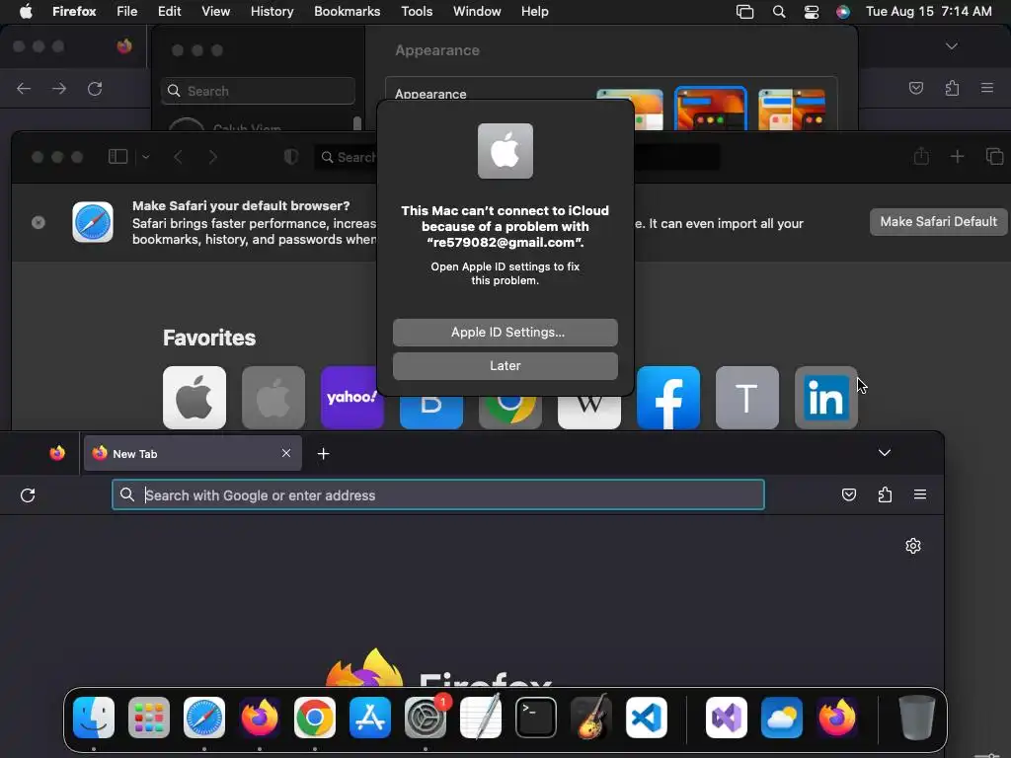Open the Tools menu
This screenshot has width=1011, height=758.
point(417,11)
